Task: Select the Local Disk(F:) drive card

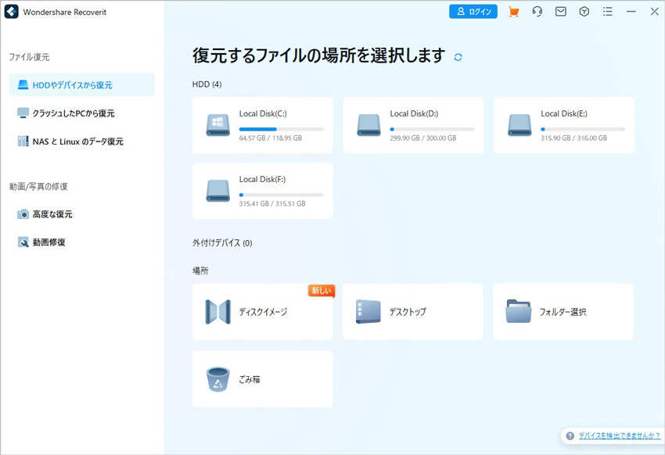Action: [x=262, y=191]
